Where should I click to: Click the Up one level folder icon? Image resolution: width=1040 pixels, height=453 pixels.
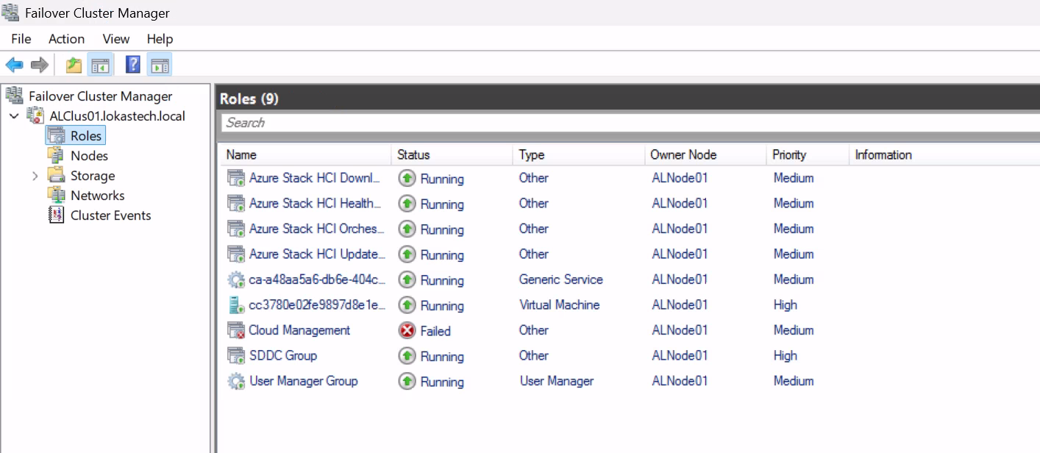[74, 65]
